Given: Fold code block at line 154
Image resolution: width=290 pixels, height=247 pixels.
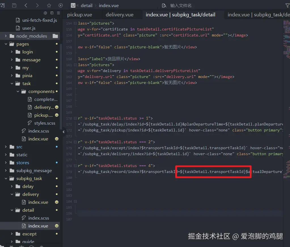Looking at the screenshot, I should (x=75, y=23).
